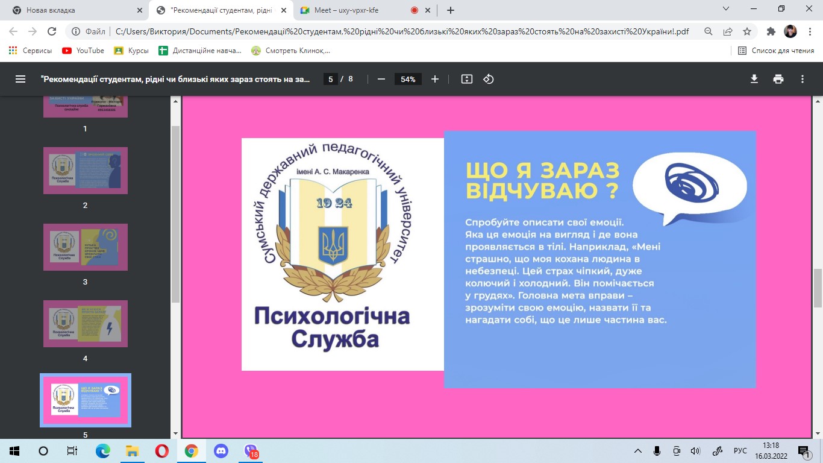Click the file info icon in address bar

click(76, 31)
